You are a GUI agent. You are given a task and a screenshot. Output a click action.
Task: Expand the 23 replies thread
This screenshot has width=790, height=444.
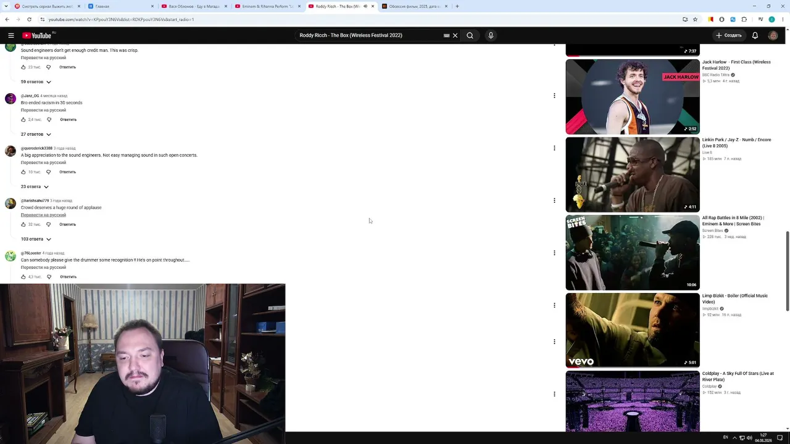pyautogui.click(x=35, y=187)
